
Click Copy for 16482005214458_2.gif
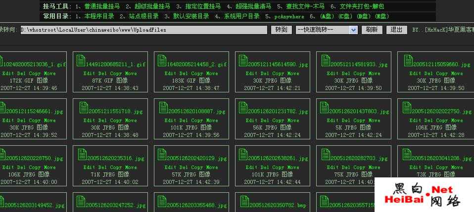tap(197, 73)
